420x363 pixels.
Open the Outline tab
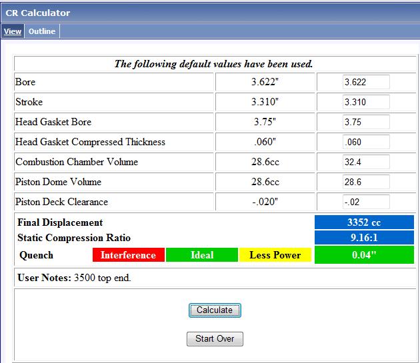coord(41,31)
